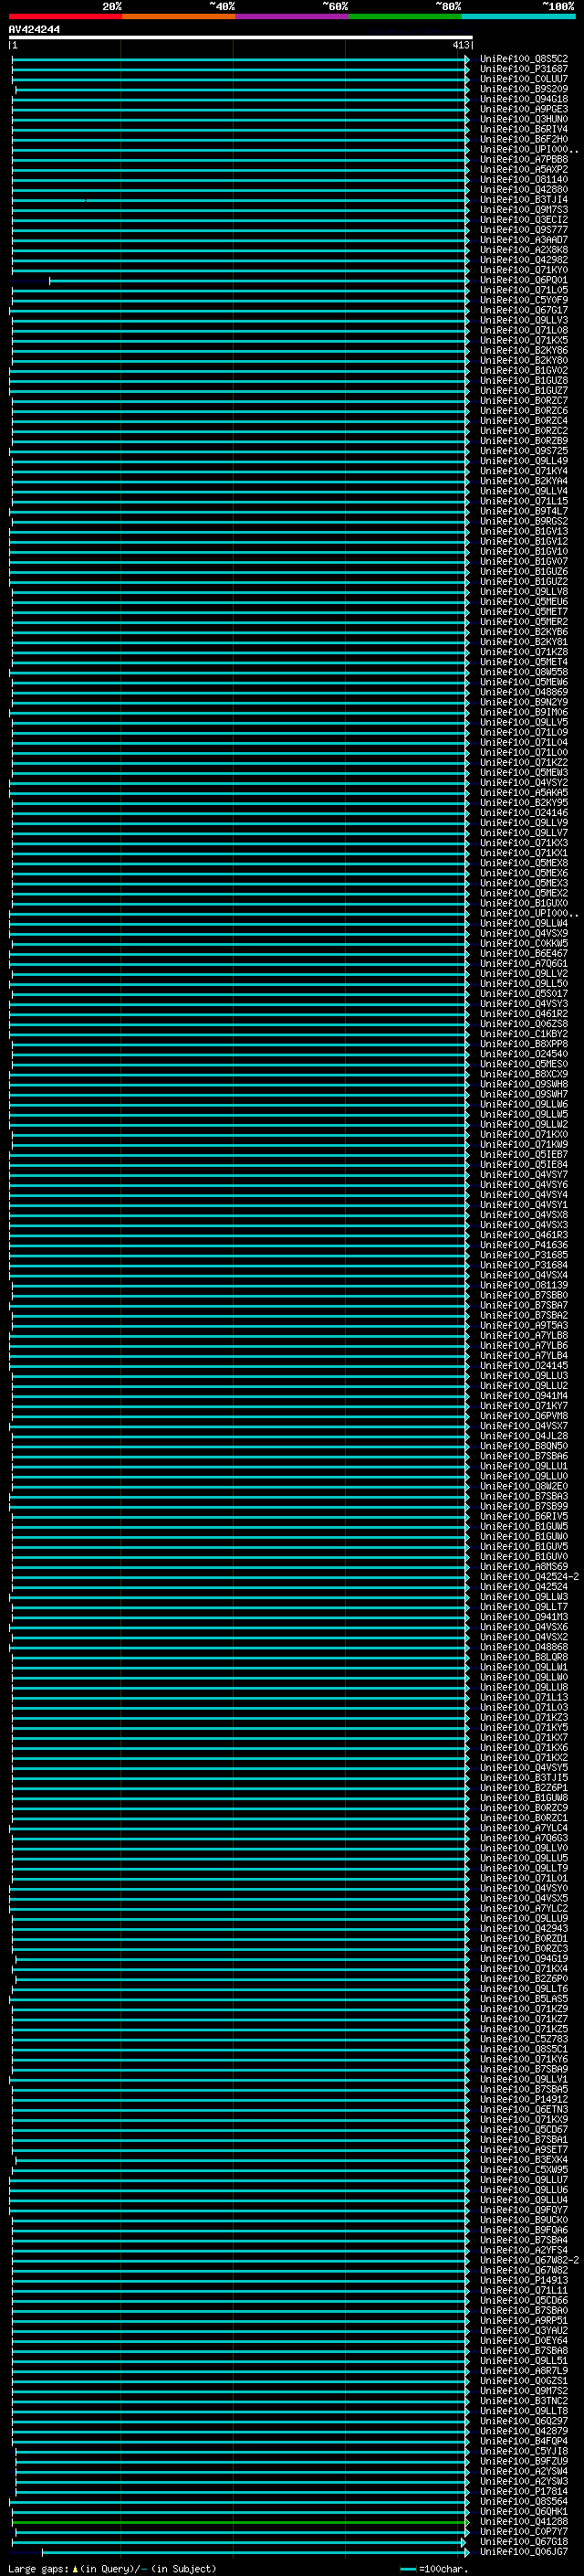Open hit UniRef100_P31687
The width and height of the screenshot is (584, 2576).
(524, 69)
